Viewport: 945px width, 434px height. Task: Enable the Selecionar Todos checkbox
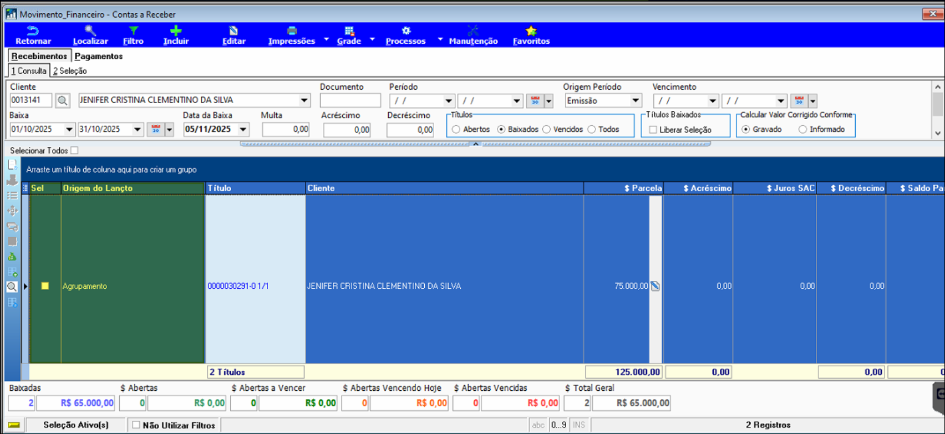click(75, 150)
